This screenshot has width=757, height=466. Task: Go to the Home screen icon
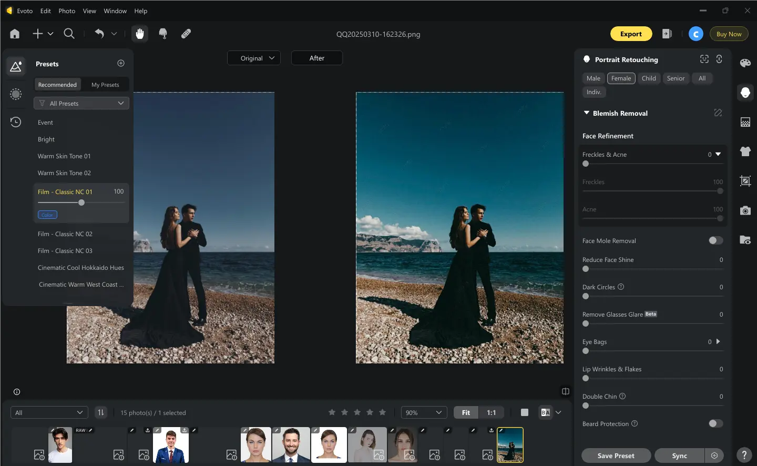coord(15,34)
